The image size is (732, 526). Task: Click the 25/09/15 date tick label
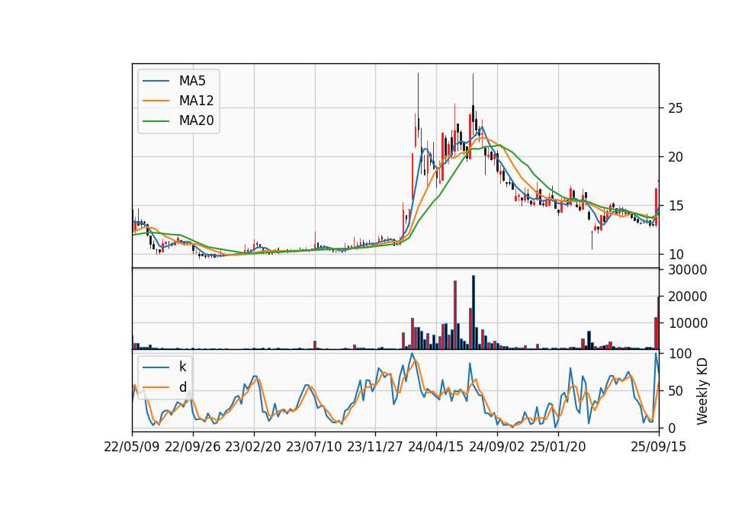click(659, 447)
